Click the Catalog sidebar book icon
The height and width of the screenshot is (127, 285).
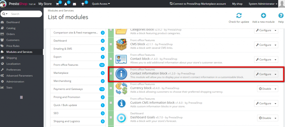(x=2, y=28)
